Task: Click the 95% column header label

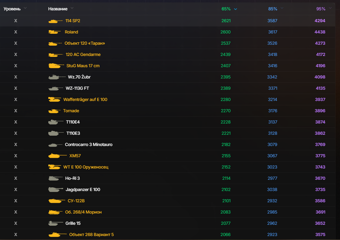Action: [321, 9]
